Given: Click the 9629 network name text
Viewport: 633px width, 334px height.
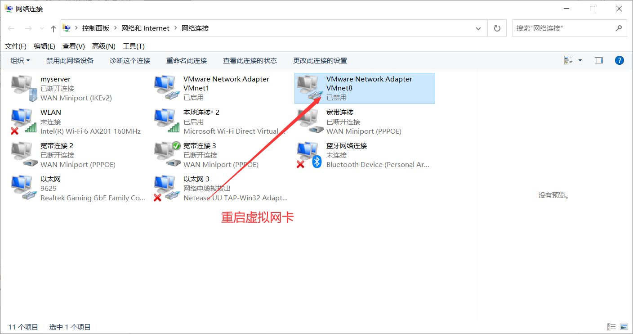Looking at the screenshot, I should 49,188.
